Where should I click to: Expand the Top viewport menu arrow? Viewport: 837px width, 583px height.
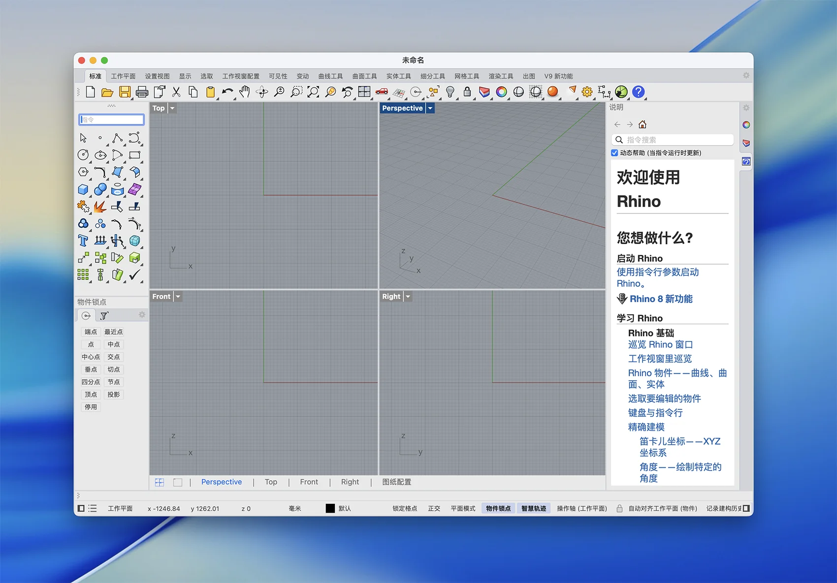pos(172,108)
